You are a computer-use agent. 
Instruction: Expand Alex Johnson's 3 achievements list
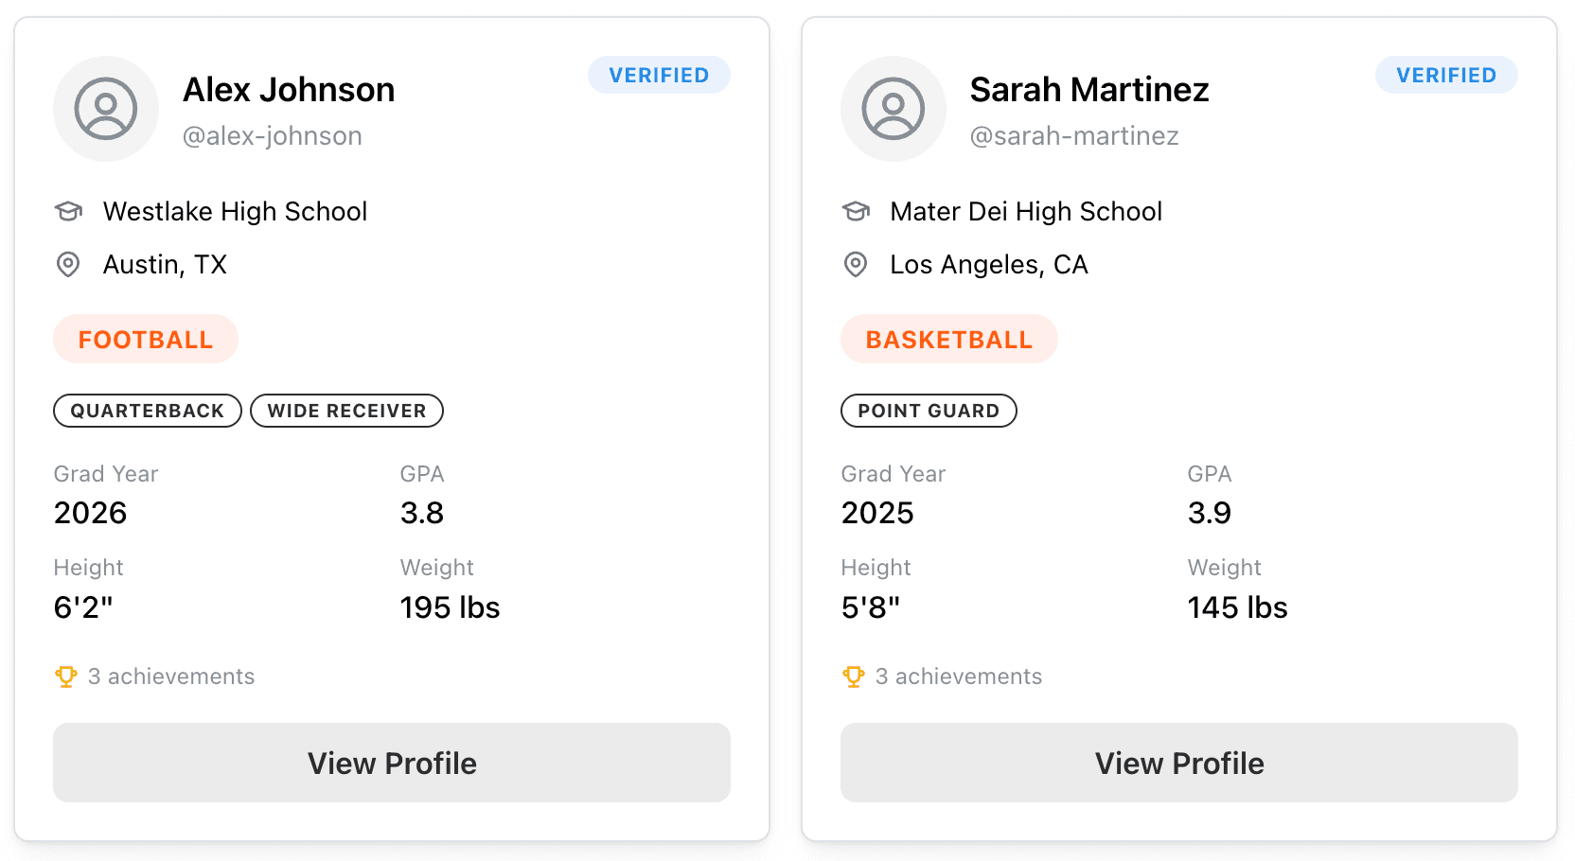click(171, 676)
